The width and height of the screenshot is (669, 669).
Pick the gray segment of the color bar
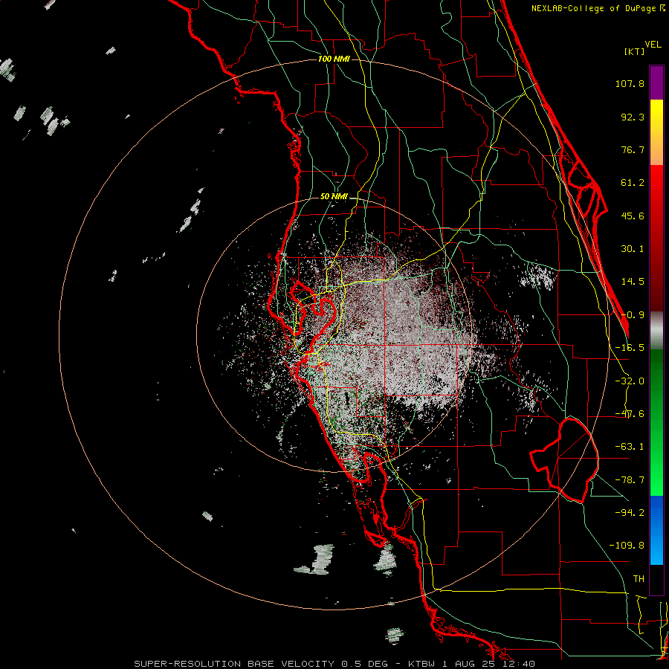[x=656, y=331]
